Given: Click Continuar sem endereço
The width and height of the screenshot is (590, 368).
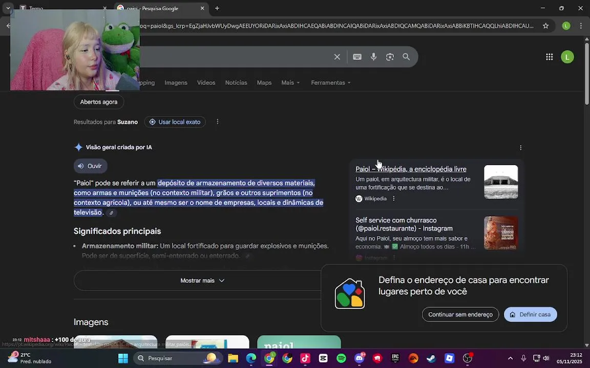Looking at the screenshot, I should click(460, 314).
